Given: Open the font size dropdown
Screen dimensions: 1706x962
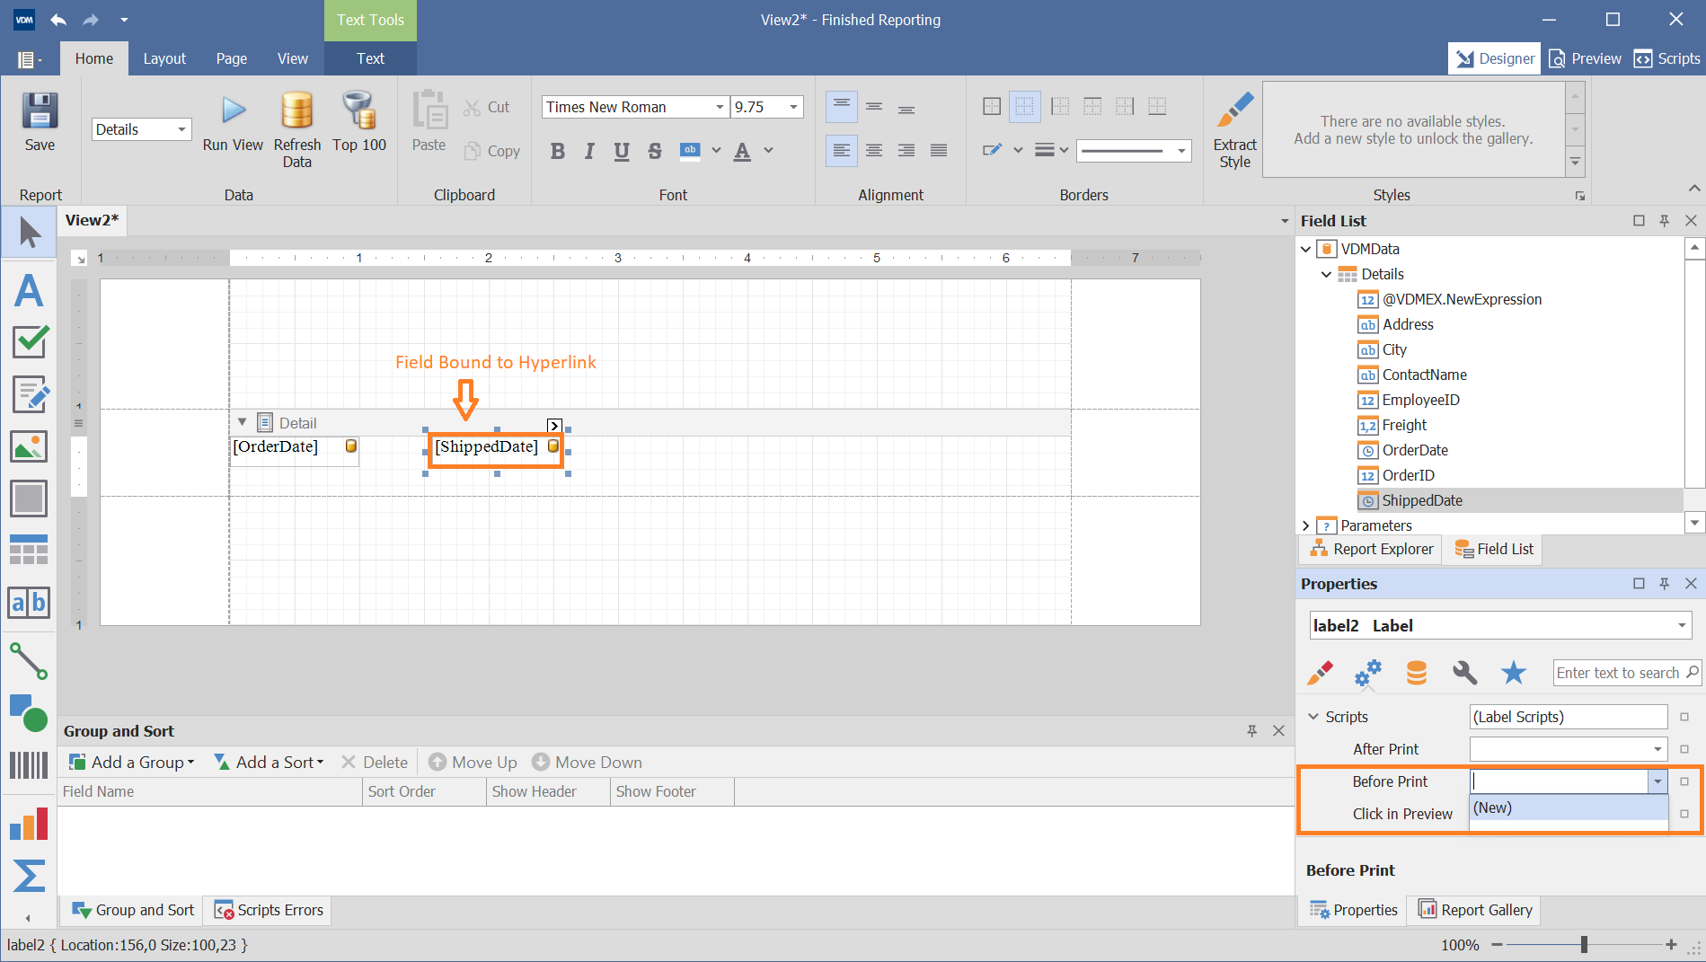Looking at the screenshot, I should coord(791,107).
